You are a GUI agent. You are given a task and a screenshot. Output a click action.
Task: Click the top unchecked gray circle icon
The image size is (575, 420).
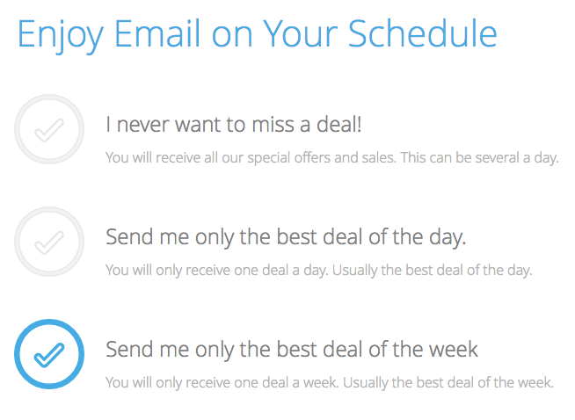(x=49, y=129)
